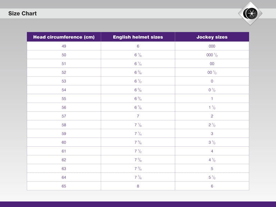The height and width of the screenshot is (207, 276).
Task: Click English helmet size '7 3/8'
Action: coord(138,142)
